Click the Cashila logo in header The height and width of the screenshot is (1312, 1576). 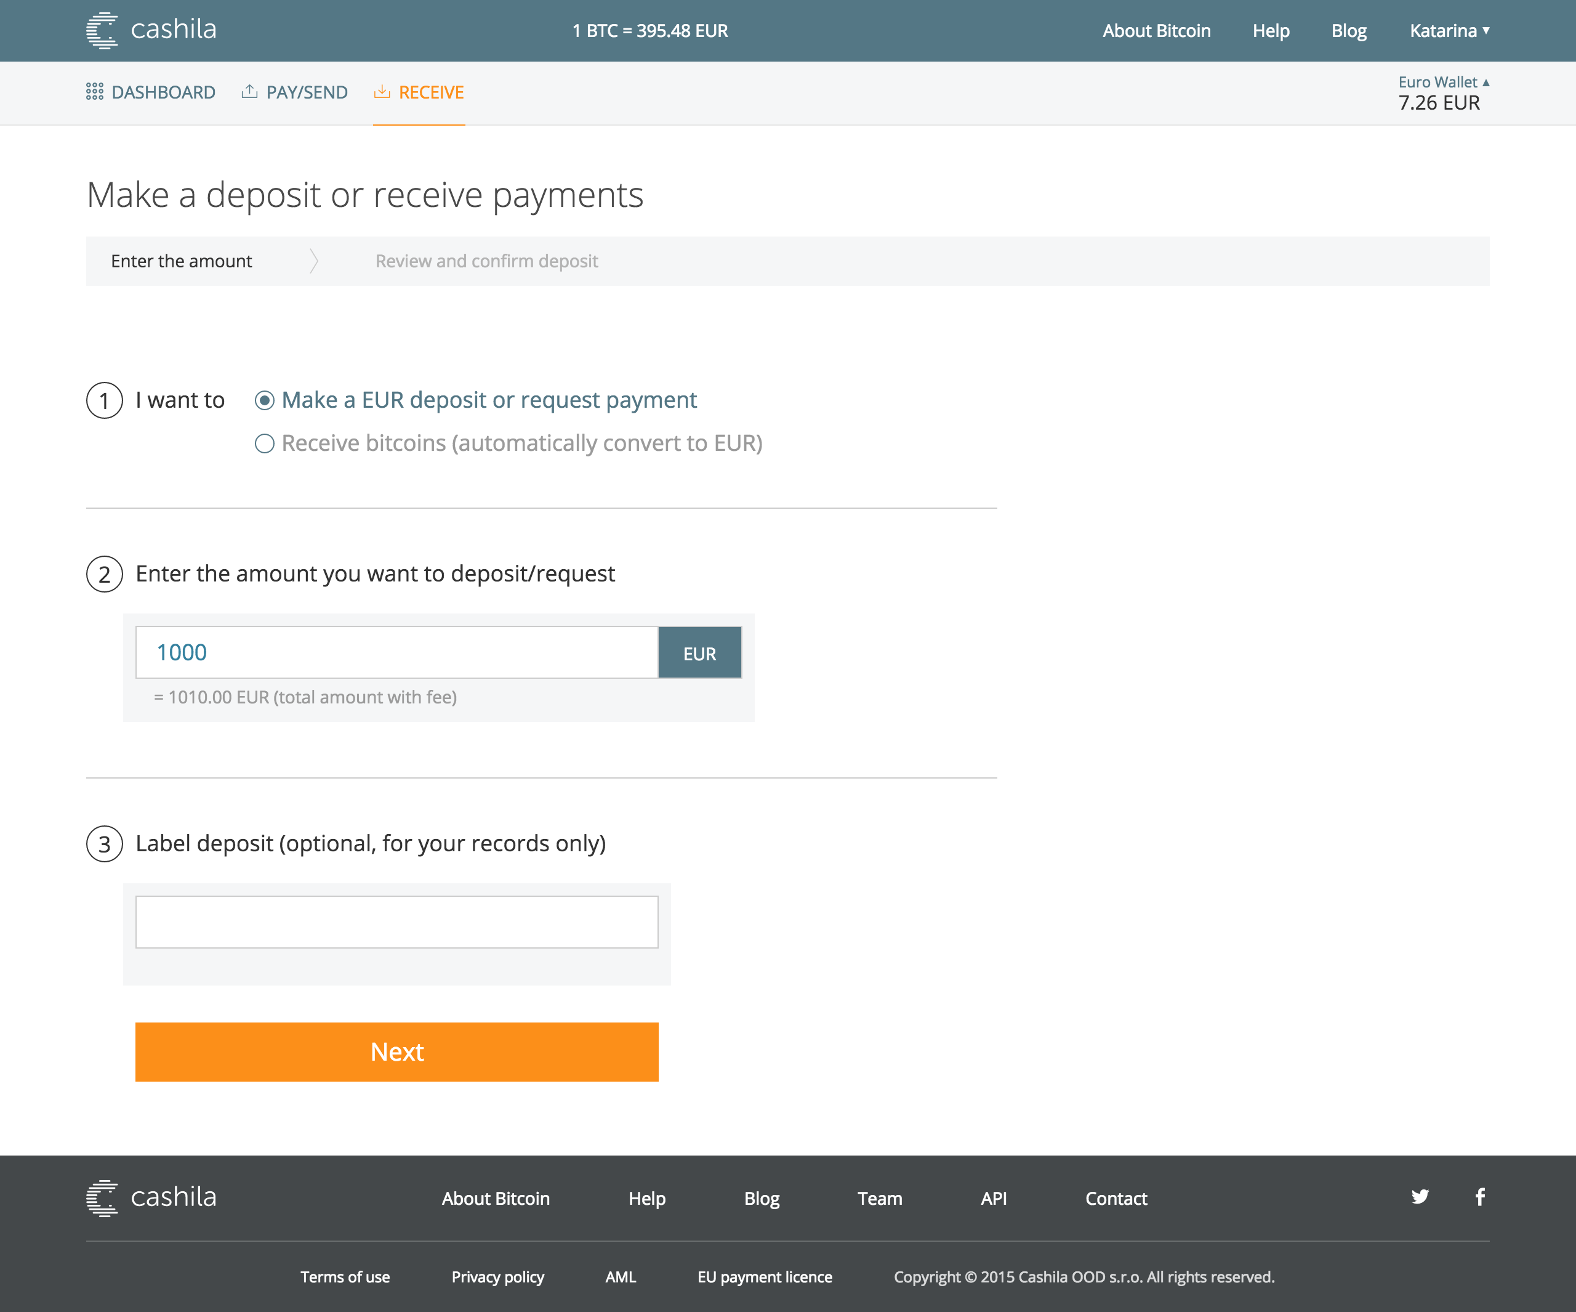pos(151,30)
